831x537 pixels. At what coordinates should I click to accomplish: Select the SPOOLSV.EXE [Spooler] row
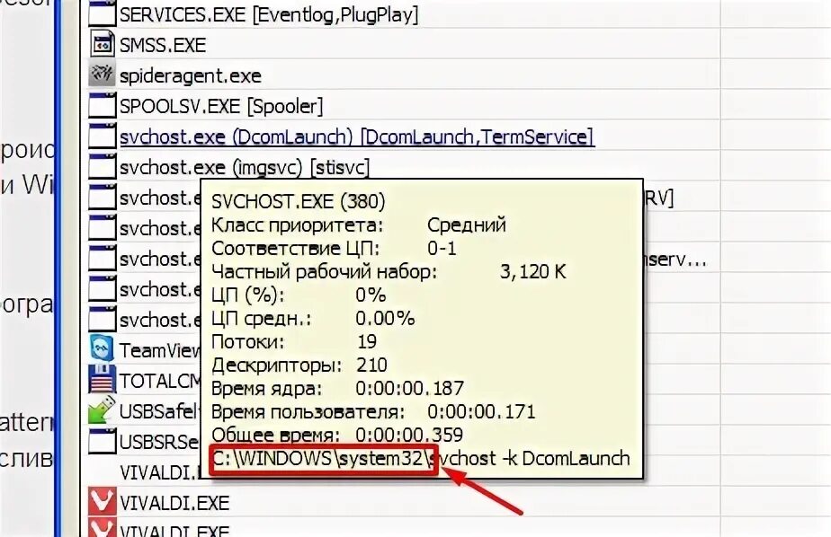[220, 105]
